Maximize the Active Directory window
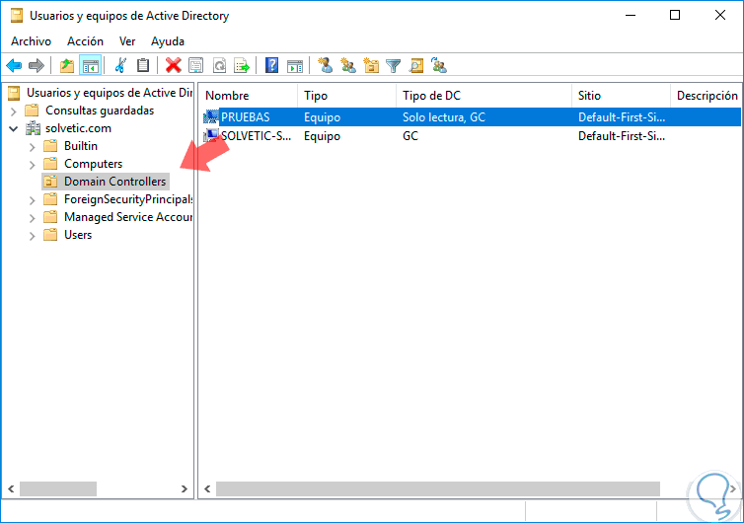This screenshot has width=744, height=523. (675, 15)
